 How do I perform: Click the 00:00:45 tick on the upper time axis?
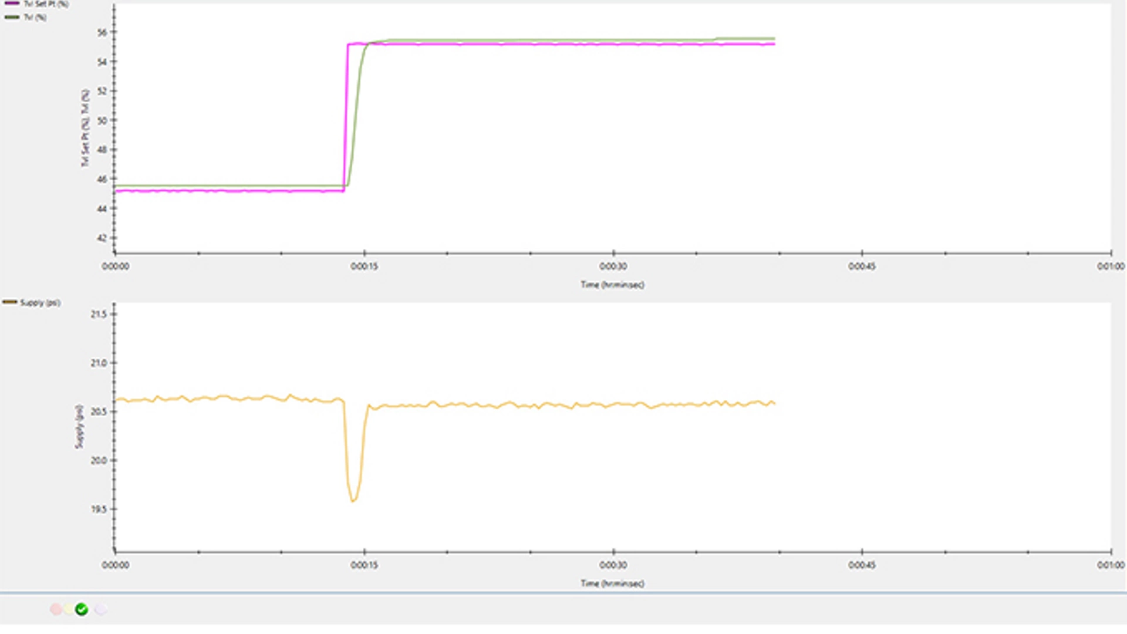[x=862, y=266]
